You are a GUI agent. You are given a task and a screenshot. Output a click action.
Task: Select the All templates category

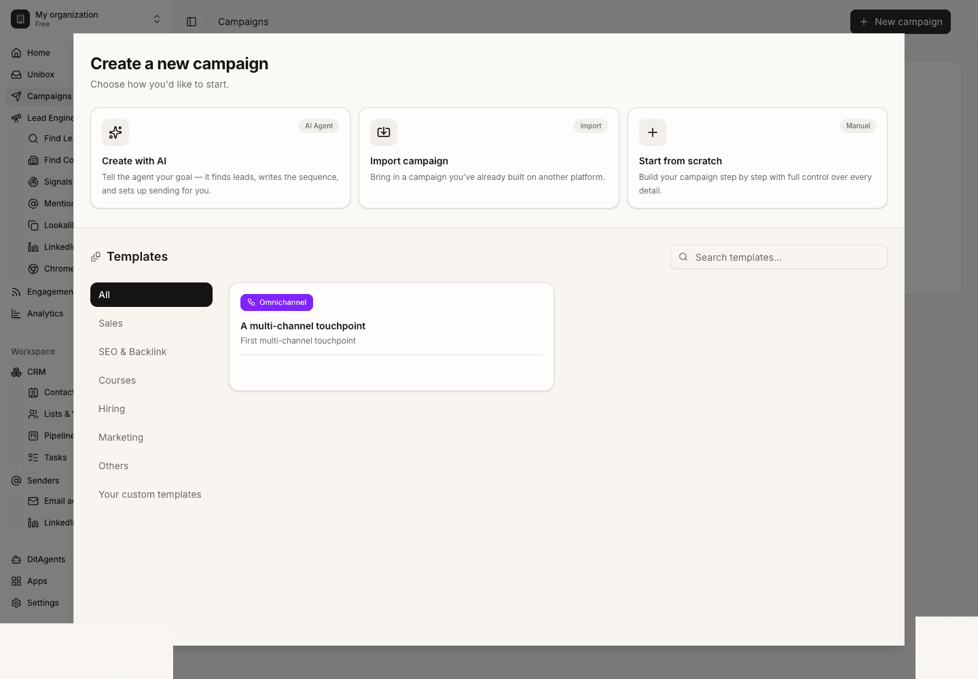[151, 295]
